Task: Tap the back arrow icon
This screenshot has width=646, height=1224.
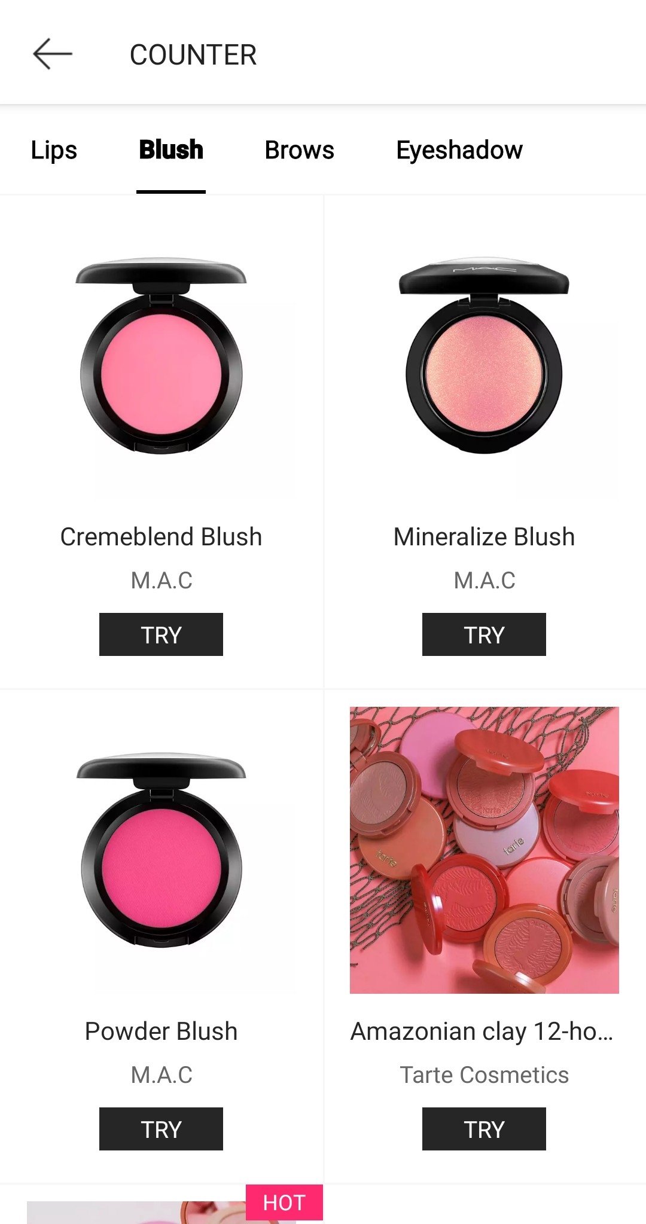Action: tap(53, 54)
